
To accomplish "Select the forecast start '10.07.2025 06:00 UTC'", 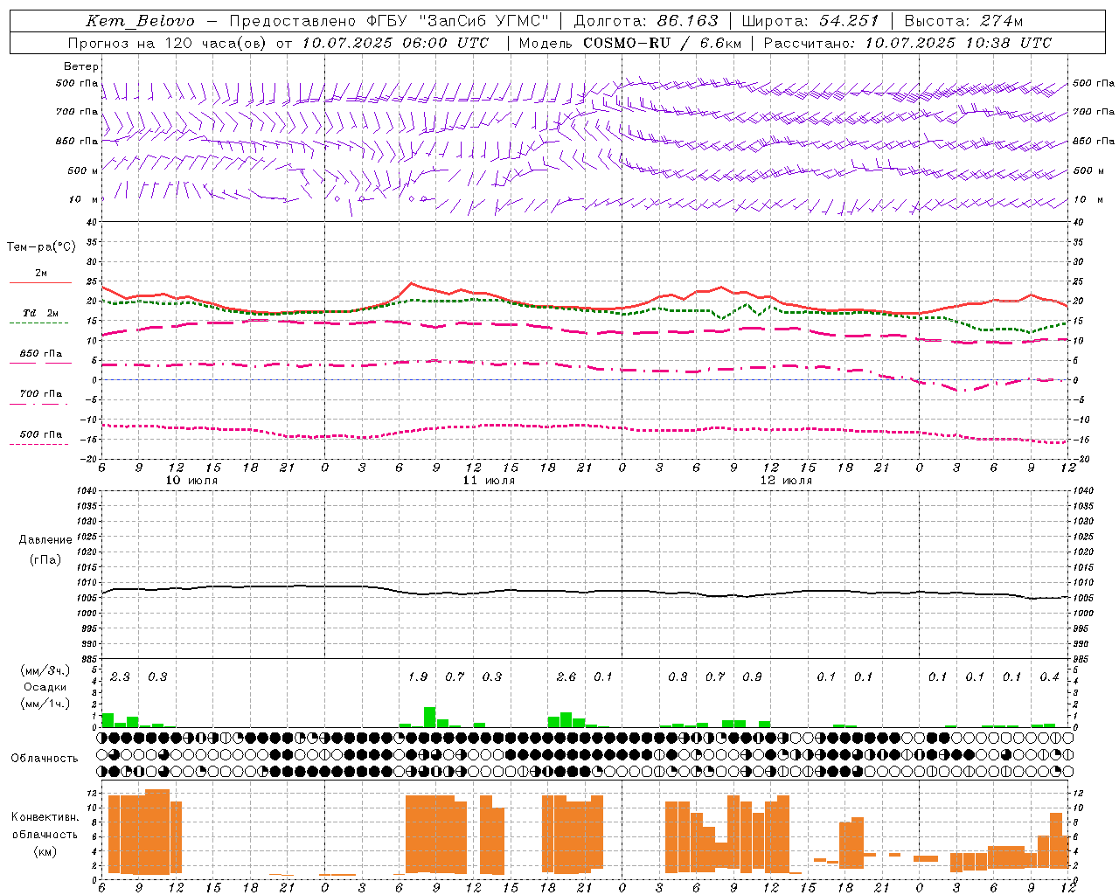I will (x=395, y=42).
